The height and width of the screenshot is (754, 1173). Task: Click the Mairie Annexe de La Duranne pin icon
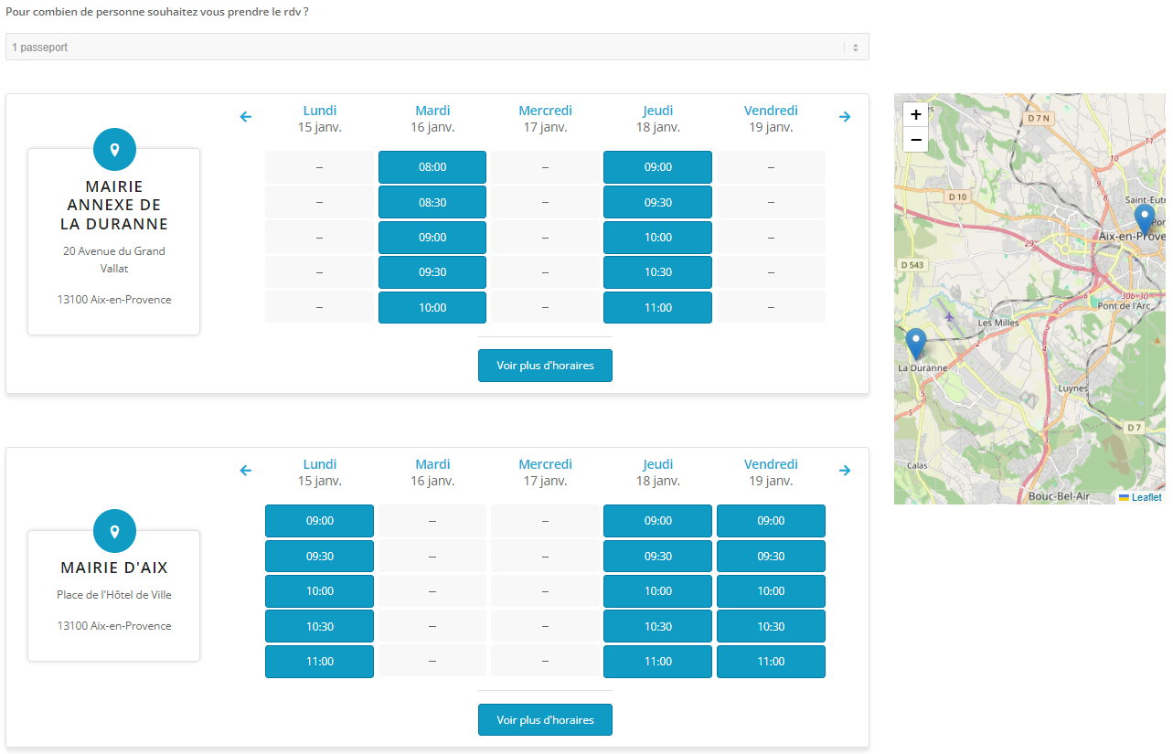pos(114,150)
